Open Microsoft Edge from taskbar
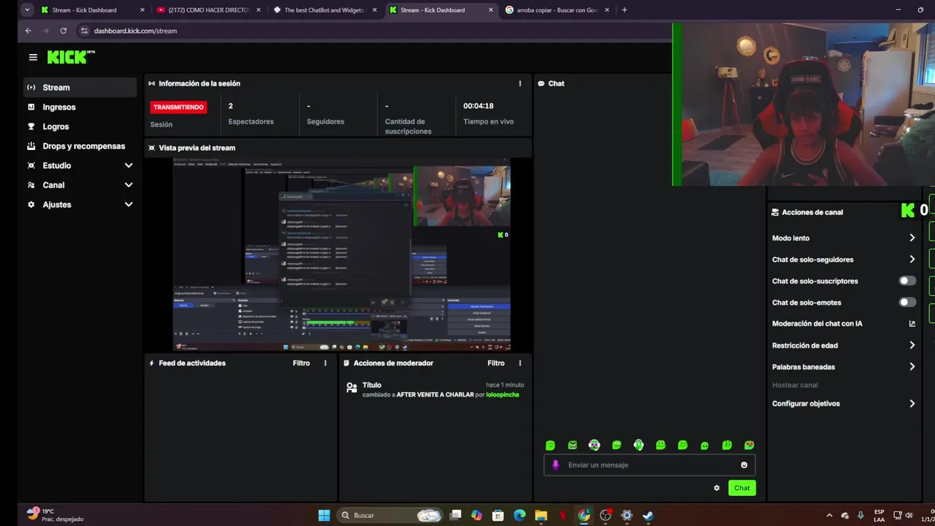Viewport: 935px width, 526px height. (519, 515)
